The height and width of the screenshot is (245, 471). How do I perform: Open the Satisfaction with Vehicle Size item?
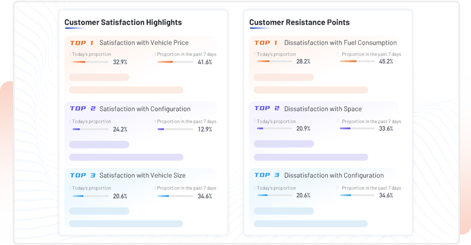tap(142, 175)
